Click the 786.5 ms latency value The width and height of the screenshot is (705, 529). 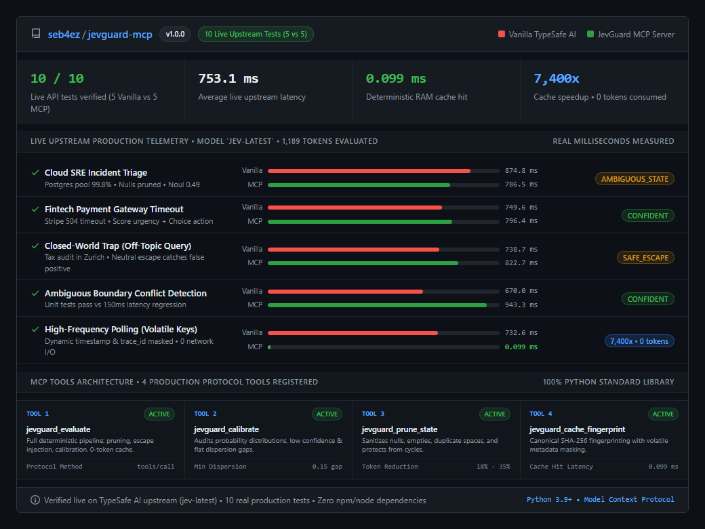pyautogui.click(x=521, y=184)
